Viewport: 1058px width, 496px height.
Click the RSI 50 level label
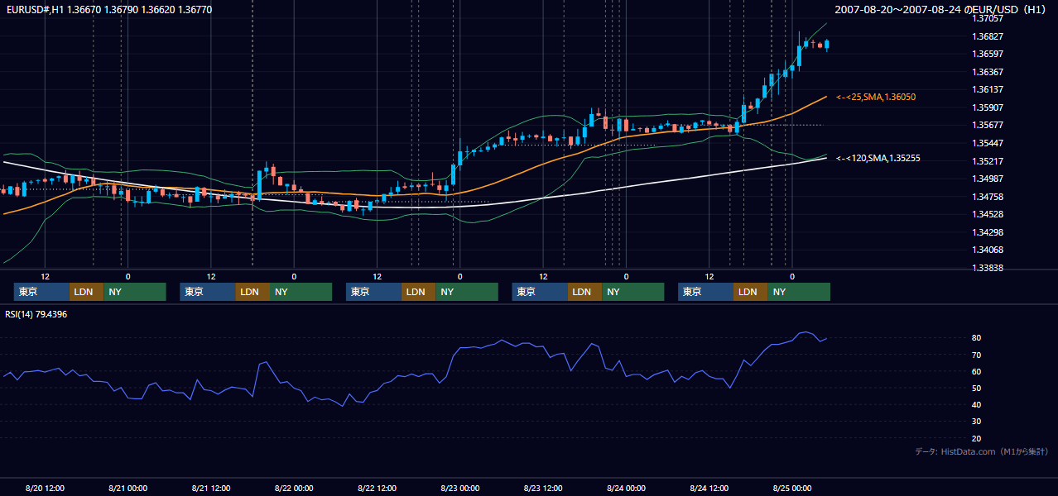point(976,388)
